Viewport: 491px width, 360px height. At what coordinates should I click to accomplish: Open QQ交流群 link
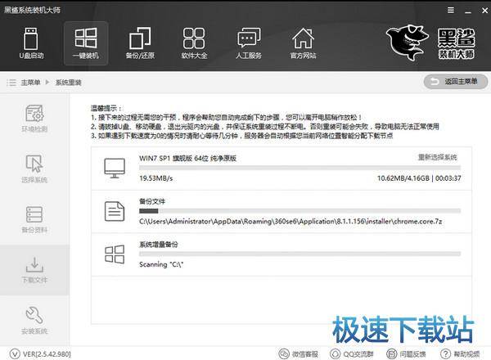[x=351, y=354]
